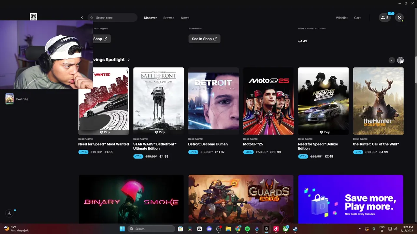This screenshot has width=417, height=234.
Task: Open the Cart
Action: 357,18
